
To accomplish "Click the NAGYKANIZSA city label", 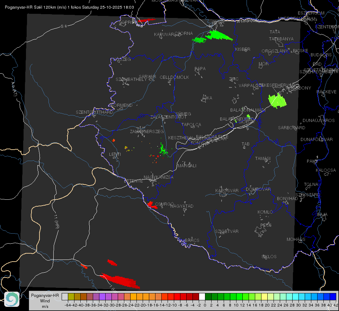I will coord(159,177).
